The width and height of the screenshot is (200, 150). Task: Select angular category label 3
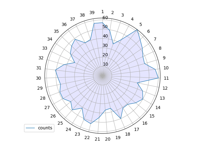point(122,15)
